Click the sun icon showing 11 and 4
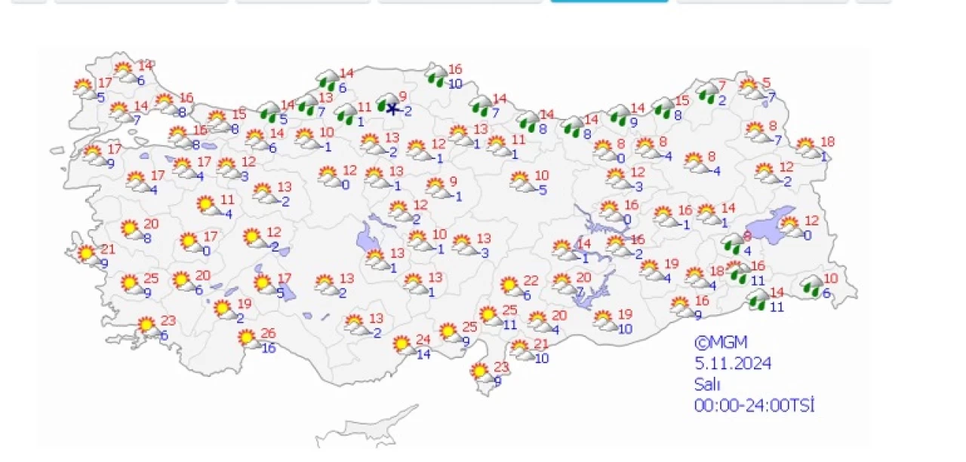Screen dimensions: 966x462 point(207,206)
